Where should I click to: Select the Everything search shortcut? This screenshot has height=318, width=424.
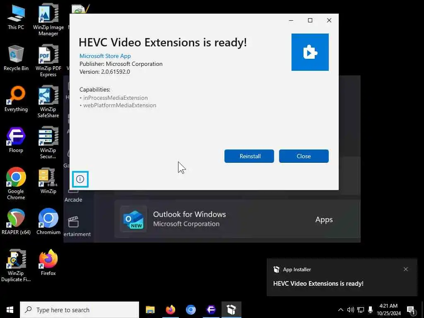16,99
